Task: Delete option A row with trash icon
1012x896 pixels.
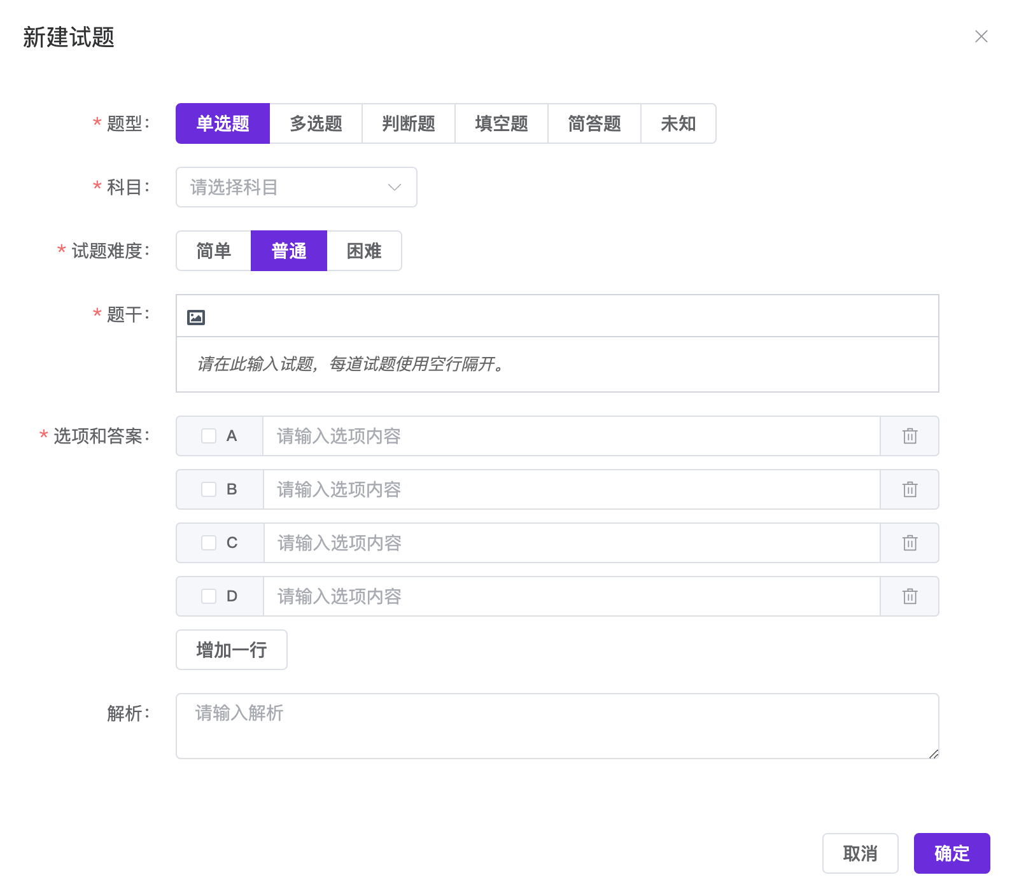Action: tap(910, 436)
